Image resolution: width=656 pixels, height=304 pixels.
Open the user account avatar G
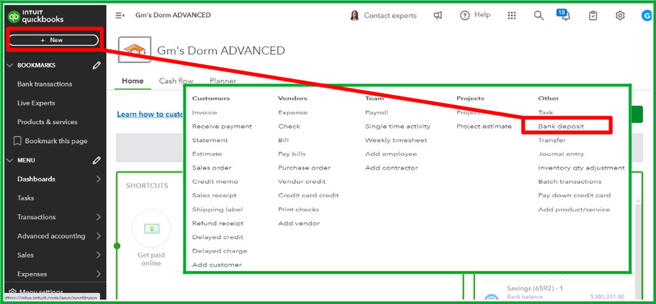[646, 16]
